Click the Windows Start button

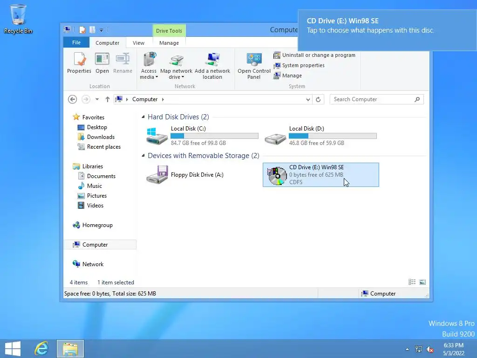click(13, 349)
